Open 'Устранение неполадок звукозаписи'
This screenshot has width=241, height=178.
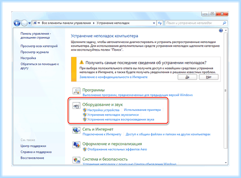coord(113,115)
